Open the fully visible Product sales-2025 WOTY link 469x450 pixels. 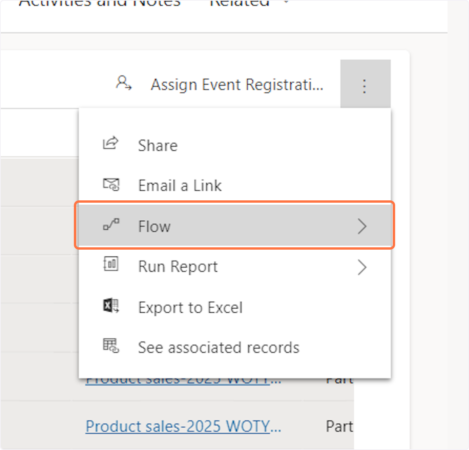183,426
